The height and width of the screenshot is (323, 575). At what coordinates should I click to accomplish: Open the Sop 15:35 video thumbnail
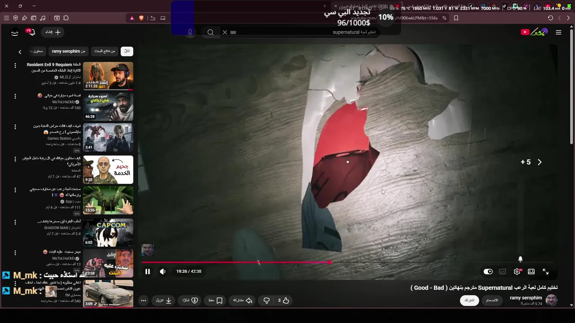(108, 201)
